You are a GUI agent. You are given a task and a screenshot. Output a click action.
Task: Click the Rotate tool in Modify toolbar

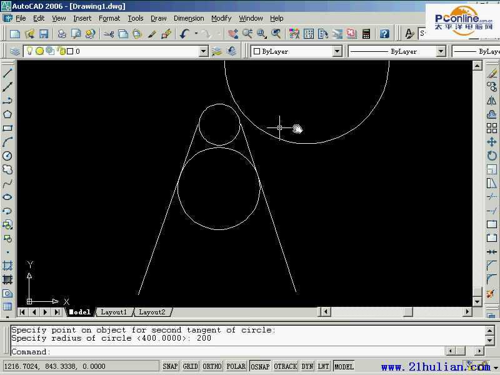(492, 156)
